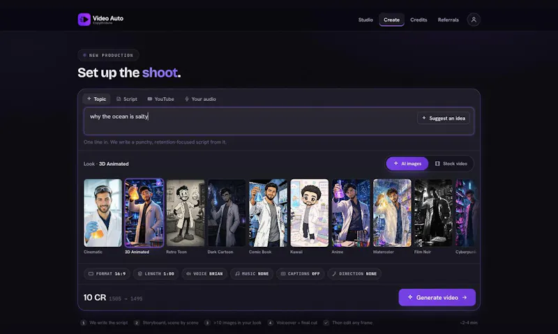The height and width of the screenshot is (334, 558).
Task: Choose the Comic Book look thumbnail
Action: click(268, 213)
